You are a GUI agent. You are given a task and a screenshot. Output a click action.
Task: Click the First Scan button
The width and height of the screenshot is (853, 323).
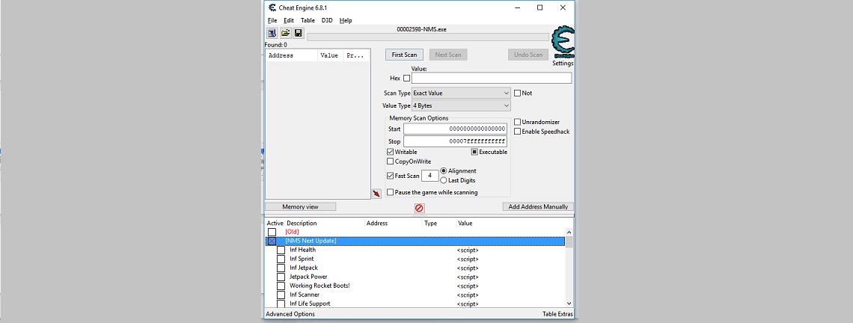coord(404,55)
